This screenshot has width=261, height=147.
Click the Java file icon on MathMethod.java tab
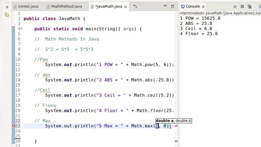point(48,7)
